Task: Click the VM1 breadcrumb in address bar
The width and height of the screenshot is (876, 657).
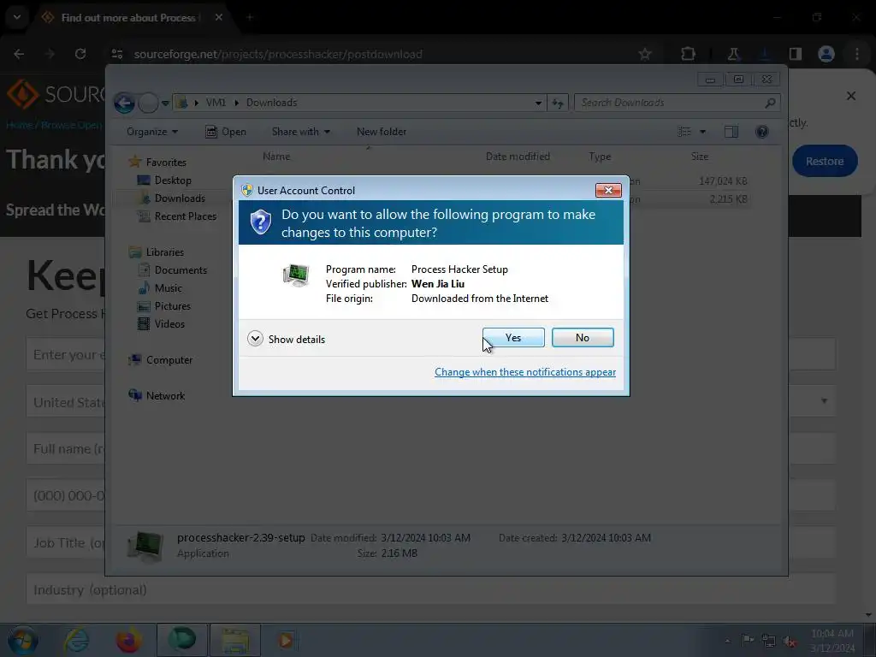Action: (216, 103)
